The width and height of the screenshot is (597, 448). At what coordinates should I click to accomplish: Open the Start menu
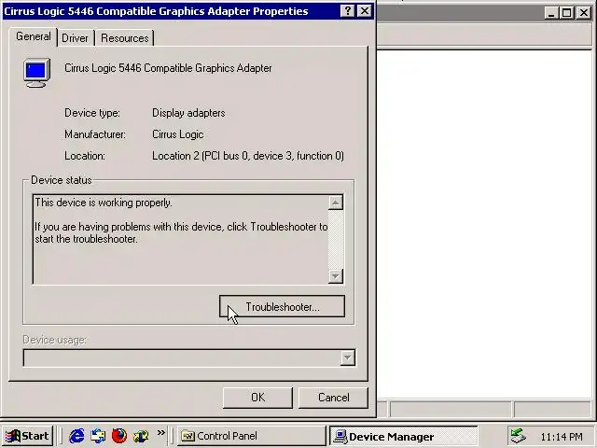pyautogui.click(x=27, y=436)
